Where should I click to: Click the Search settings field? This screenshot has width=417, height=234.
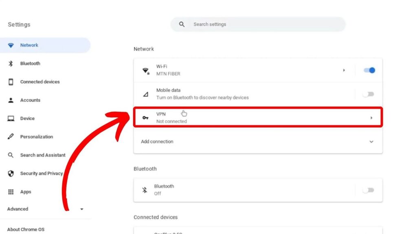[258, 24]
